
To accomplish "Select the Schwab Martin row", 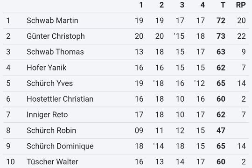I will point(126,21).
